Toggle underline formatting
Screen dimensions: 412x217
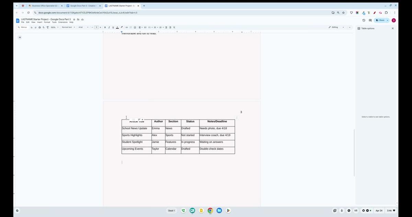click(113, 27)
